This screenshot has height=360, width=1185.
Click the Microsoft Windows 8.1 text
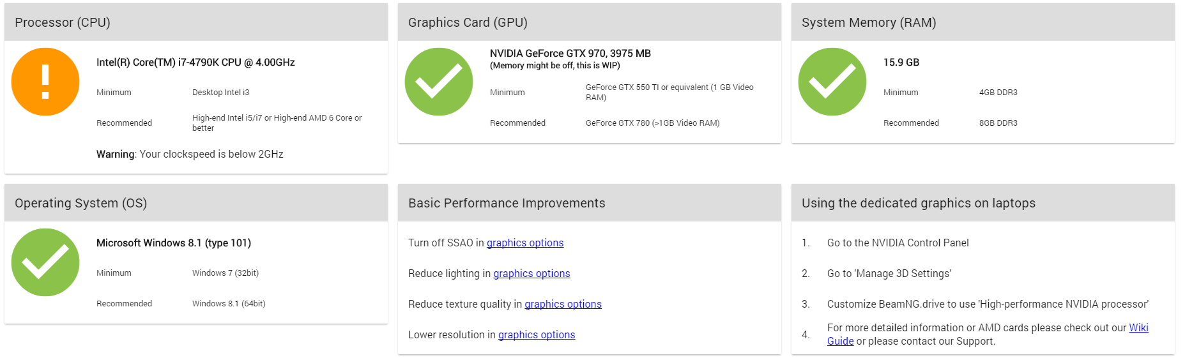(174, 243)
